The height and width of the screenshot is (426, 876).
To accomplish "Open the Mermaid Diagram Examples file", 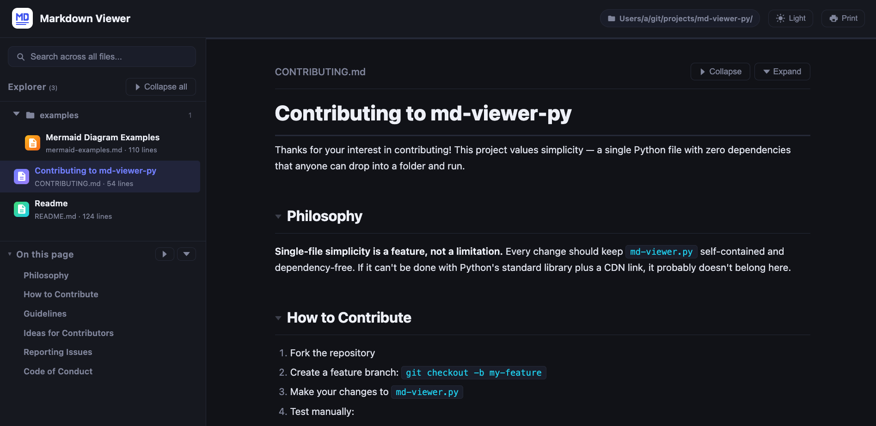I will point(102,137).
